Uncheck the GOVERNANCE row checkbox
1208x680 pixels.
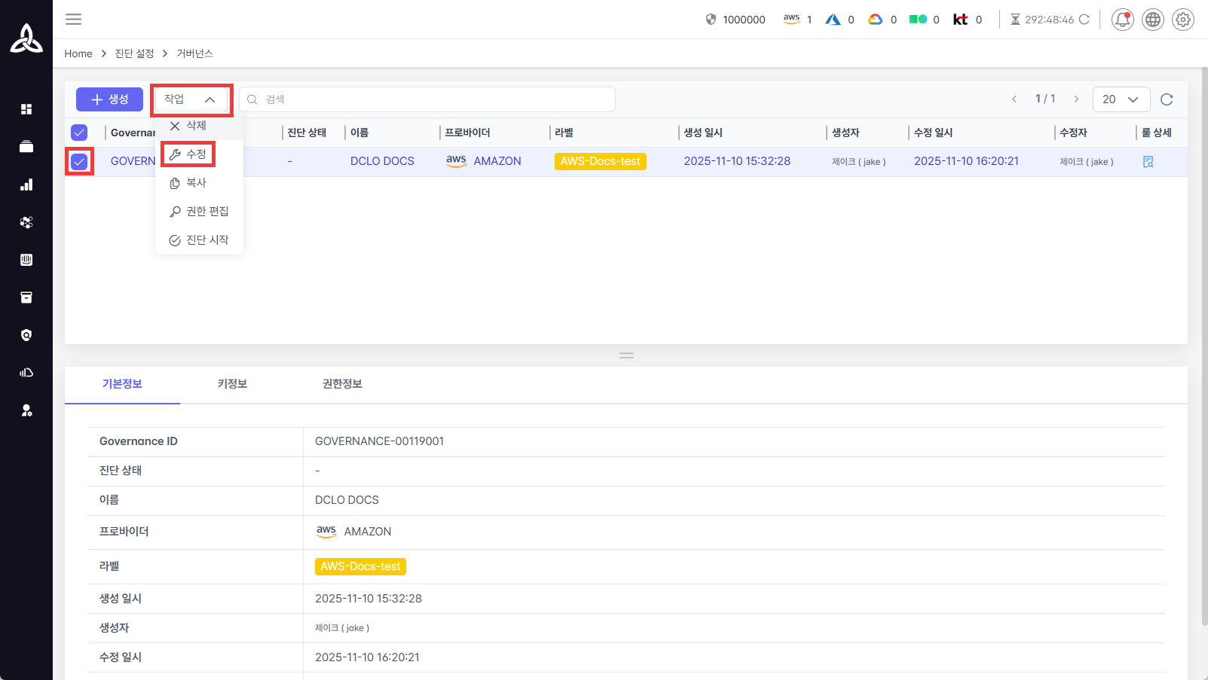79,162
